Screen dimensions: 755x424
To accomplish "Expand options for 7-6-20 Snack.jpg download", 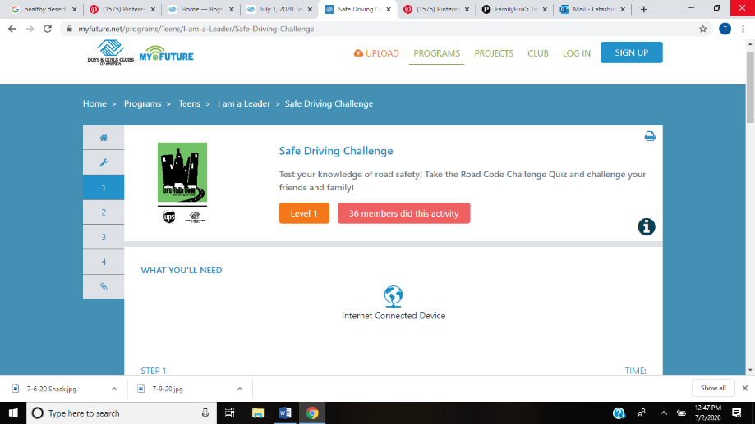I will click(x=114, y=388).
